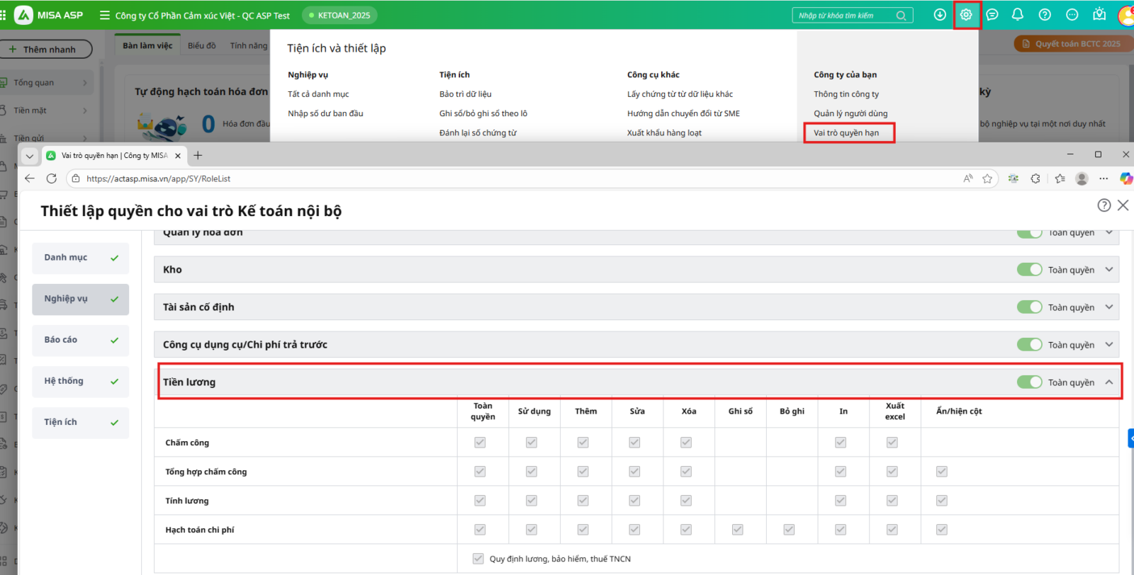This screenshot has height=575, width=1134.
Task: Click the notification bell icon
Action: [1018, 15]
